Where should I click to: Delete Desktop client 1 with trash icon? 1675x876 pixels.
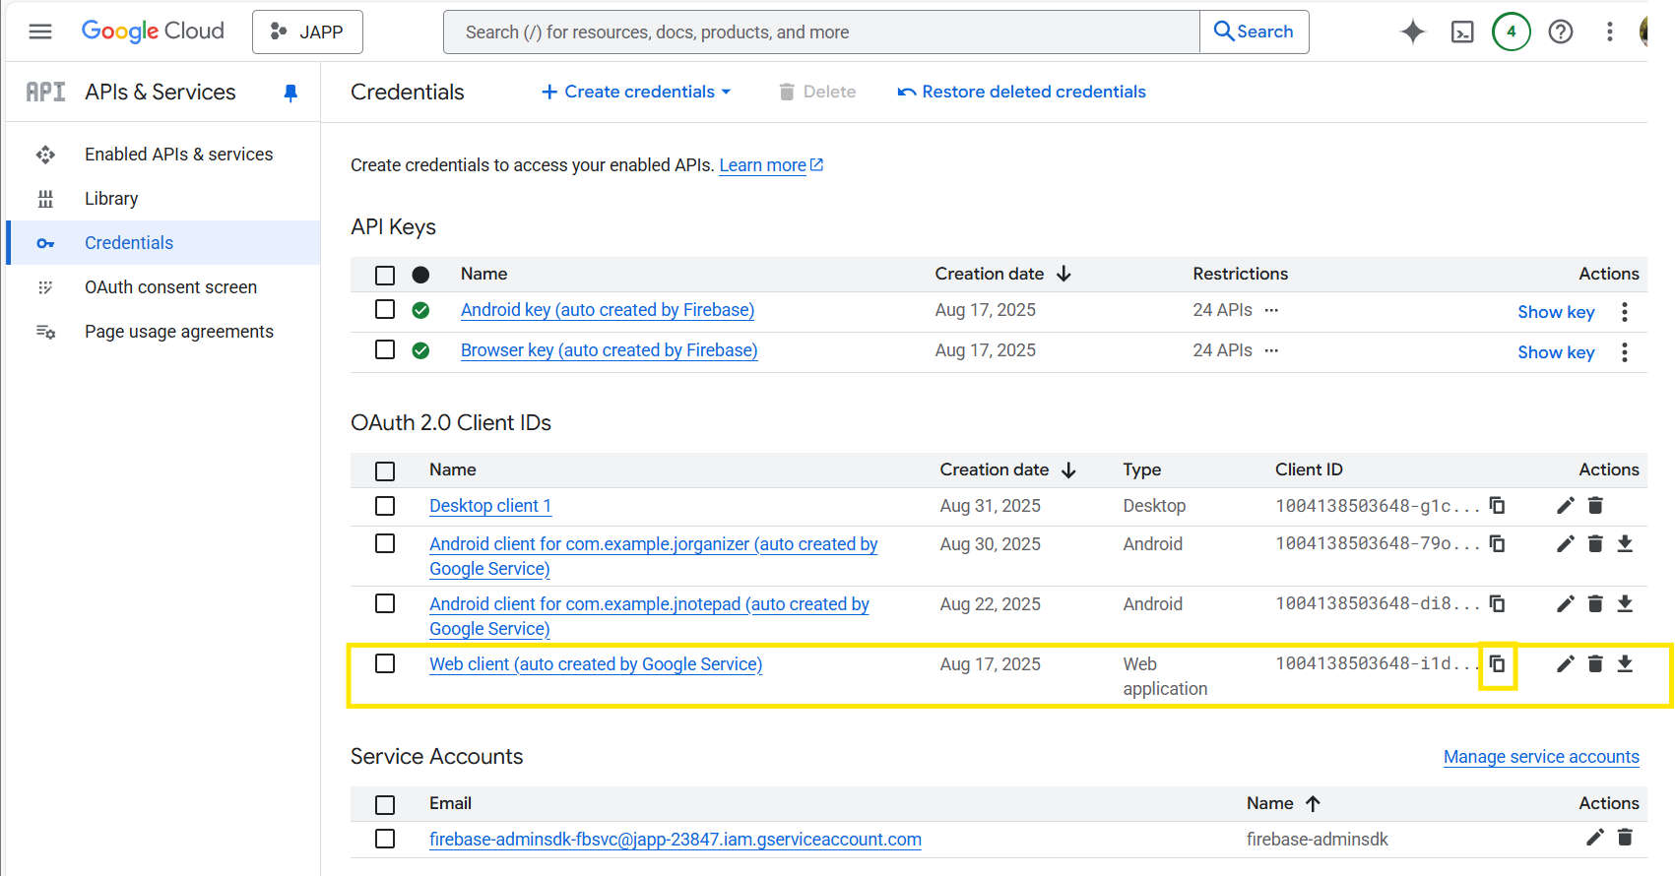[1595, 506]
